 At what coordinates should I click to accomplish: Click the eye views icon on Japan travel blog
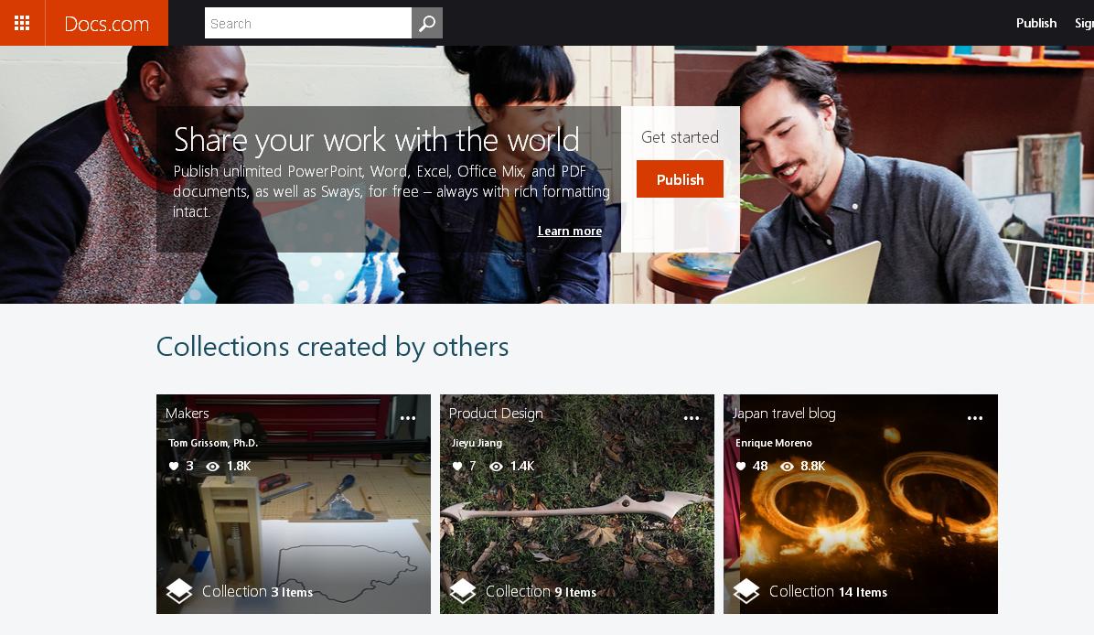click(787, 466)
